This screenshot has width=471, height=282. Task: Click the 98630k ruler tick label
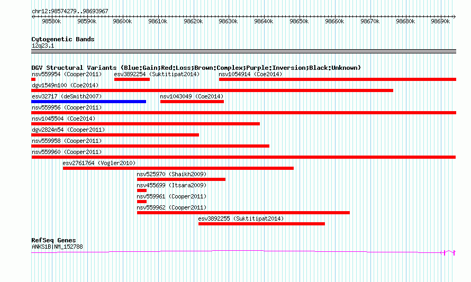228,21
